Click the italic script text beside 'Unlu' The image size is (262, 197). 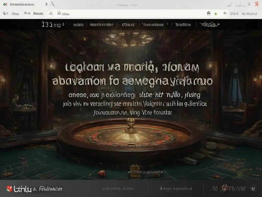[x=51, y=189]
